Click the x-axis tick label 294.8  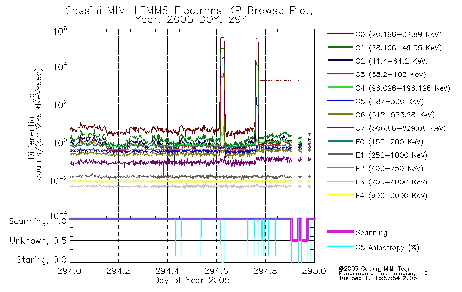click(265, 271)
